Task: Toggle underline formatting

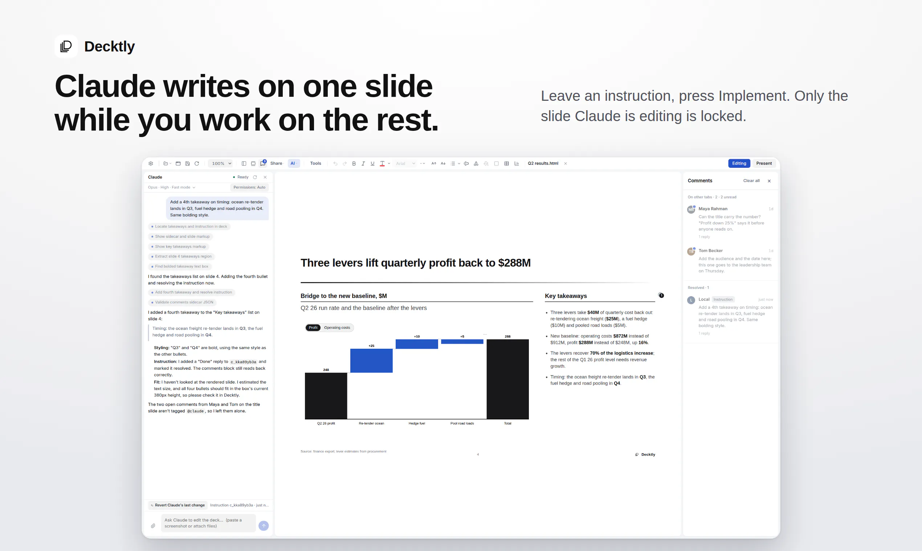Action: point(372,163)
